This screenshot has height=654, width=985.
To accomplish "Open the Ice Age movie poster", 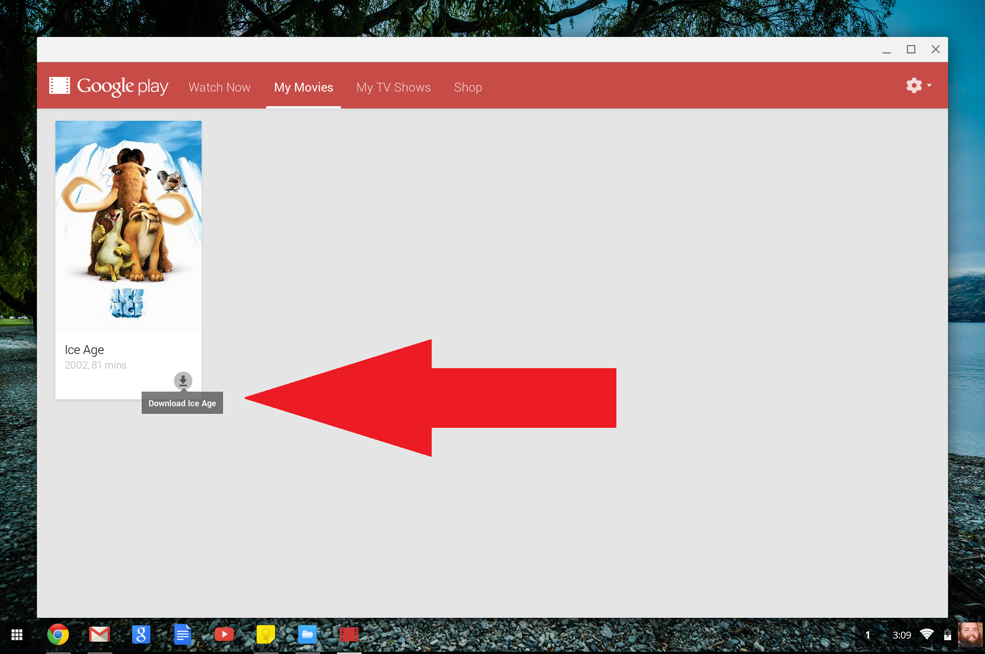I will click(x=128, y=226).
